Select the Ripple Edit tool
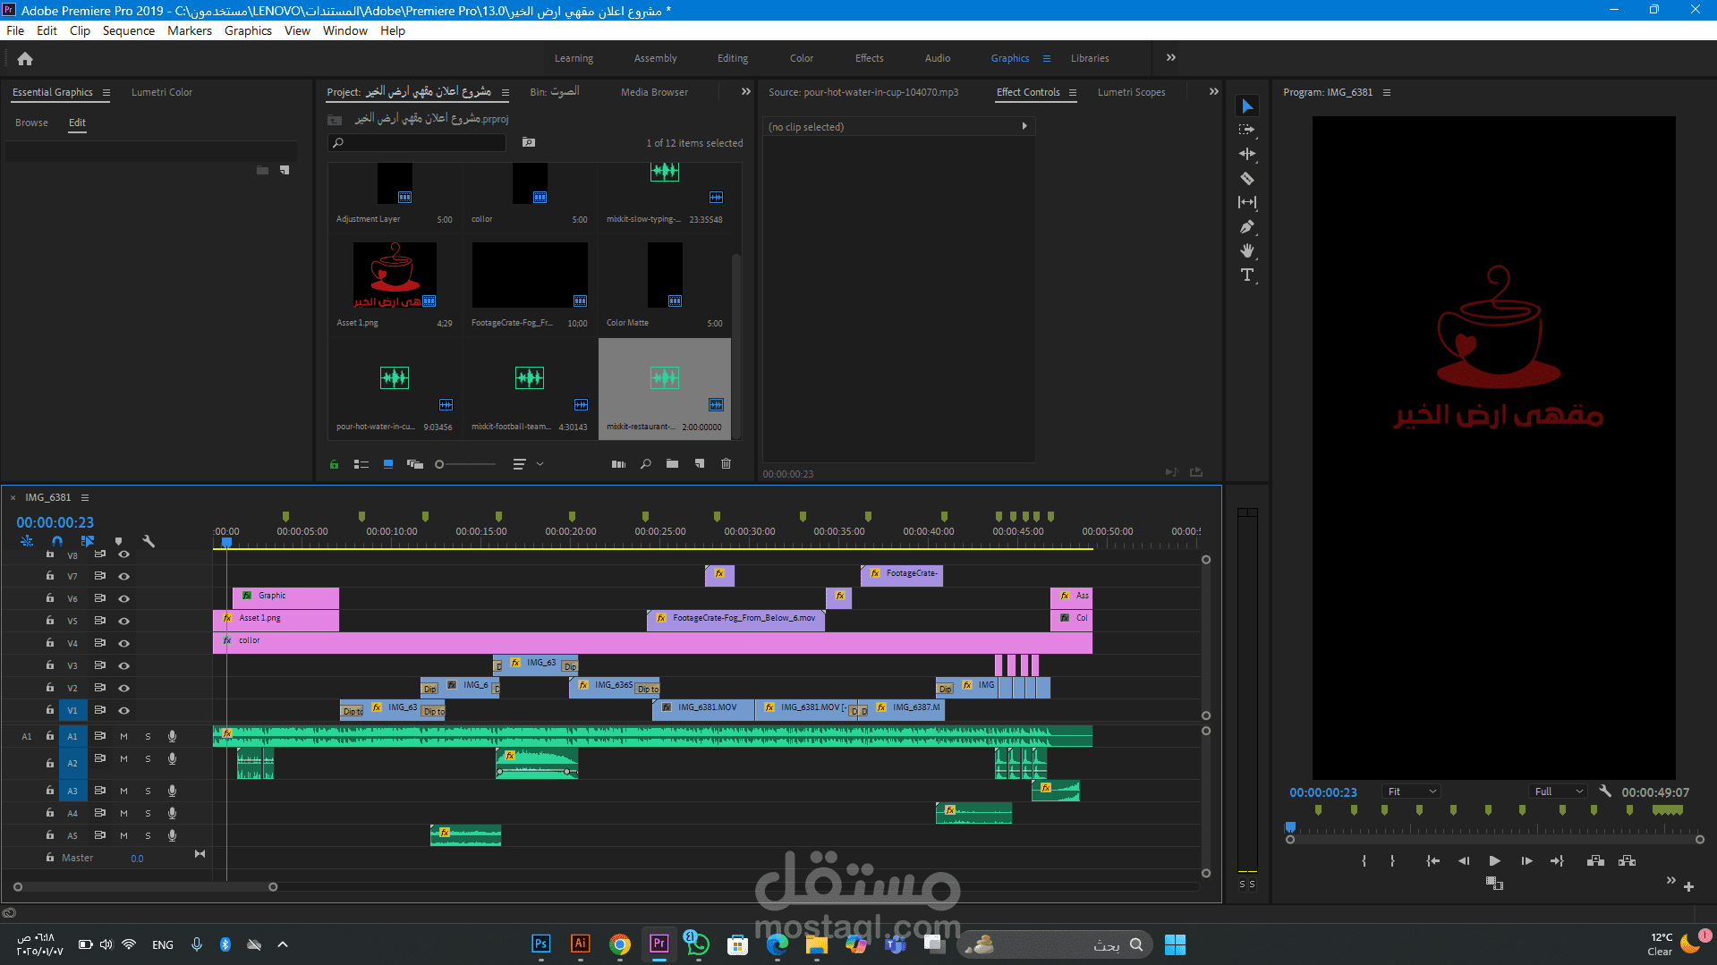1717x965 pixels. coord(1247,154)
